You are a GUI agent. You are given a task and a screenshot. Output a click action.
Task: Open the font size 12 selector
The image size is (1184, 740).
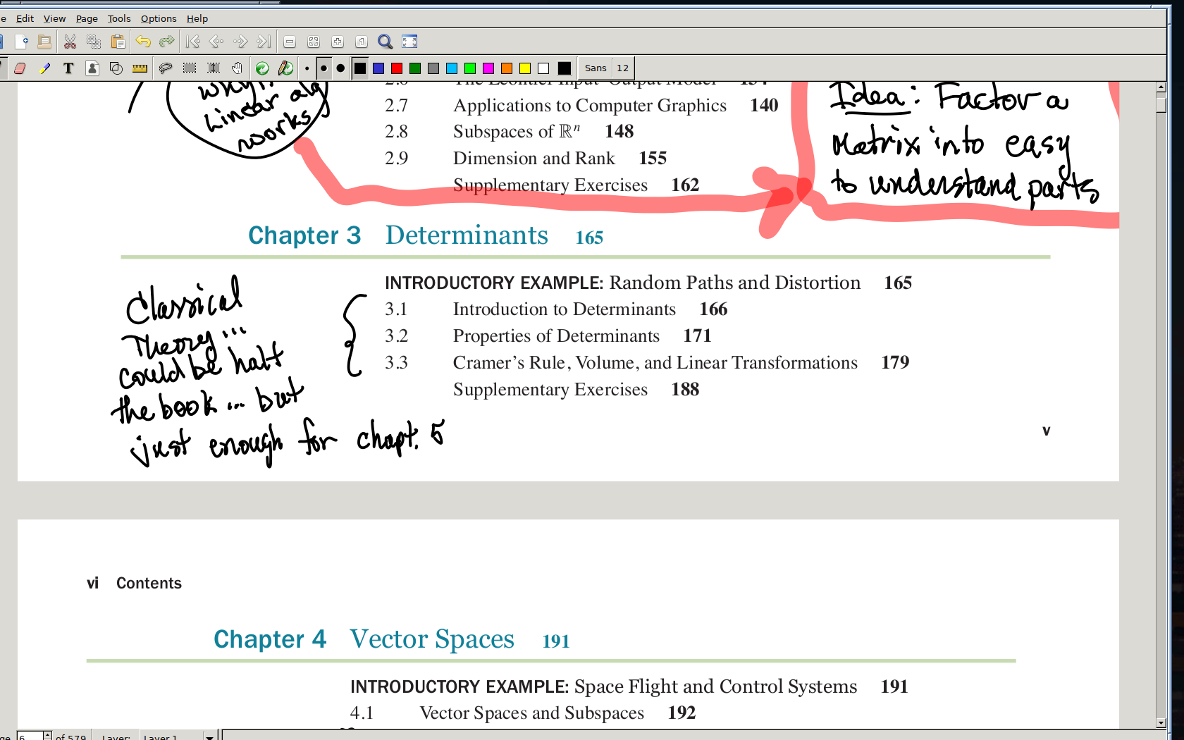click(x=622, y=68)
